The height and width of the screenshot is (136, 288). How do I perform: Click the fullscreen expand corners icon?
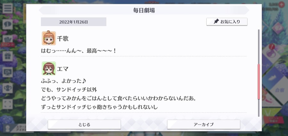[8, 104]
